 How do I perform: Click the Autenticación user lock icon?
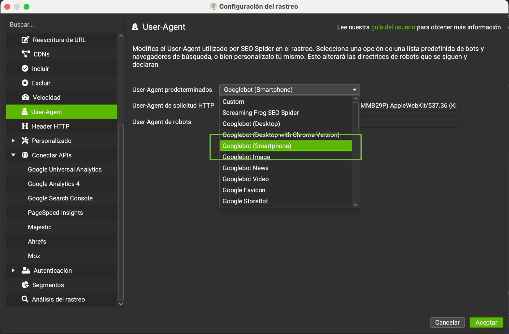coord(25,270)
